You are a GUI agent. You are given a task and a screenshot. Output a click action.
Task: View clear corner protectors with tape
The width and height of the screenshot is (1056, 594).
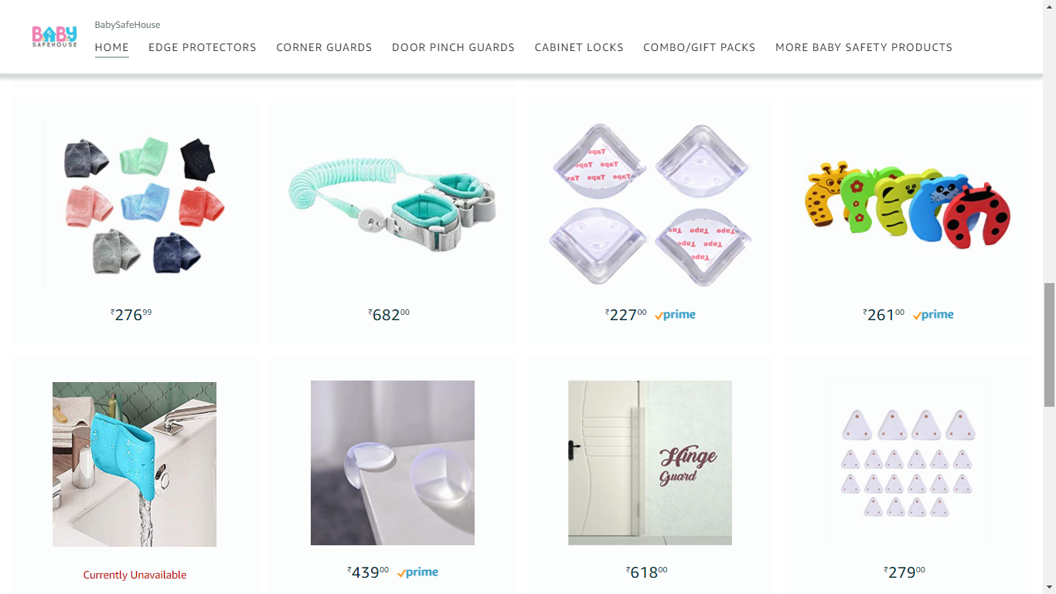click(x=650, y=205)
